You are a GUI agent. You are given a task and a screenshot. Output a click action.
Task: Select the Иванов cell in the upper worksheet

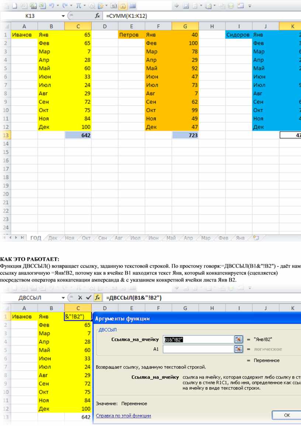(x=24, y=35)
